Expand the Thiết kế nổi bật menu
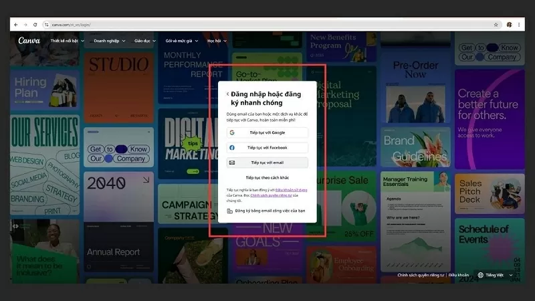Image resolution: width=535 pixels, height=301 pixels. (x=67, y=41)
